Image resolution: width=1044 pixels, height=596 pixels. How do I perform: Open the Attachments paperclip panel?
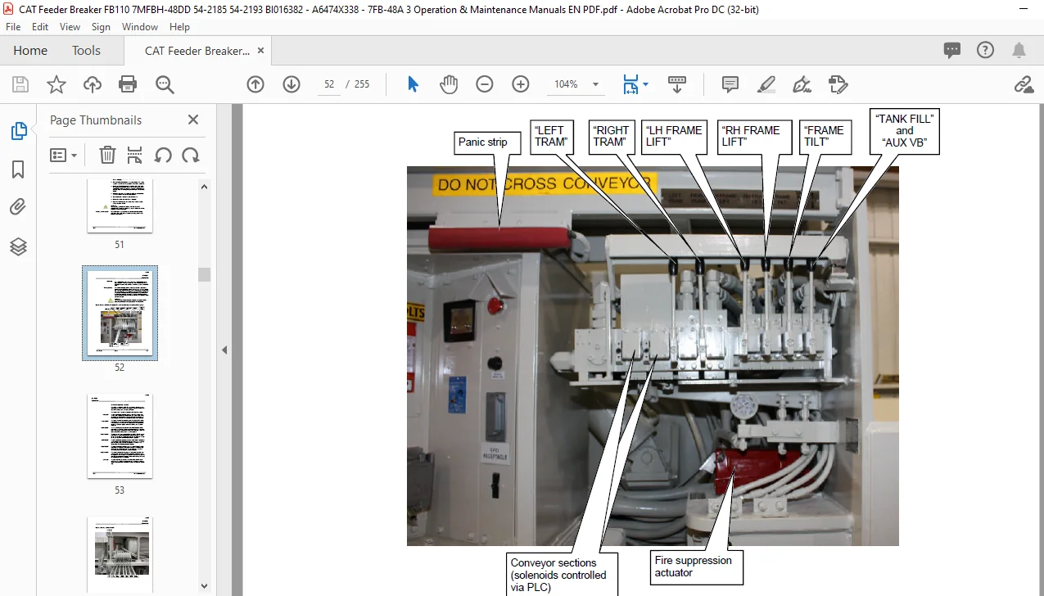click(x=18, y=207)
